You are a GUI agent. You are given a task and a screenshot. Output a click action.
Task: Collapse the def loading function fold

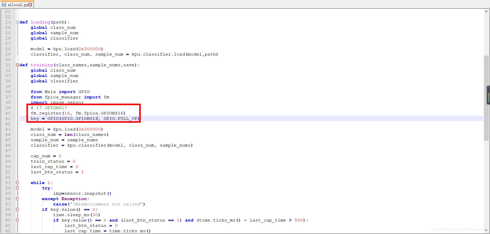coord(17,22)
